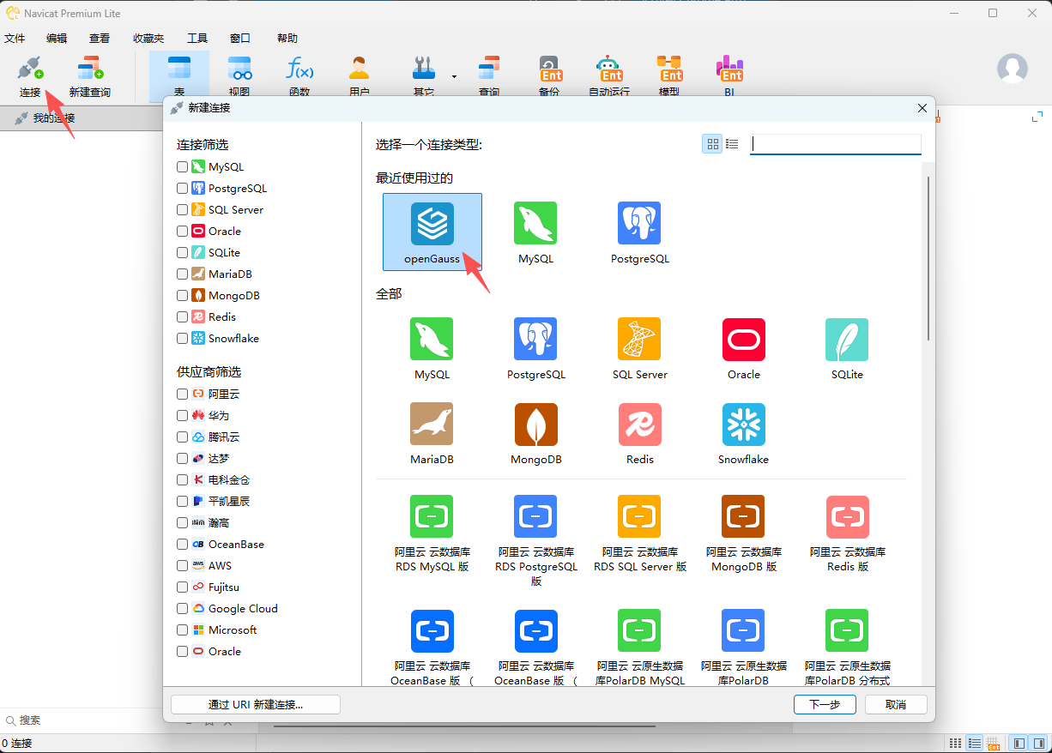This screenshot has width=1052, height=753.
Task: Expand the 其它 dropdown arrow
Action: pos(454,76)
